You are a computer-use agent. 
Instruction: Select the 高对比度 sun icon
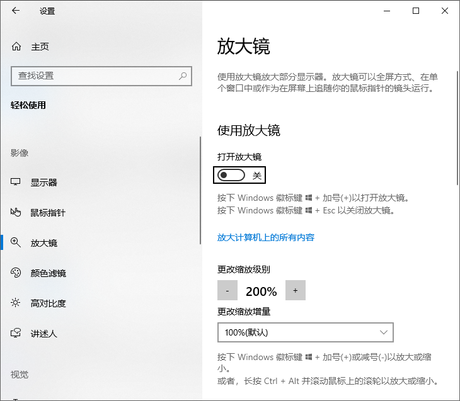click(16, 303)
